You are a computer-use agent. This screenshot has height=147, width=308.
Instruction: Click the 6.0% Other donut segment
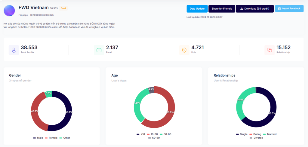(48, 93)
